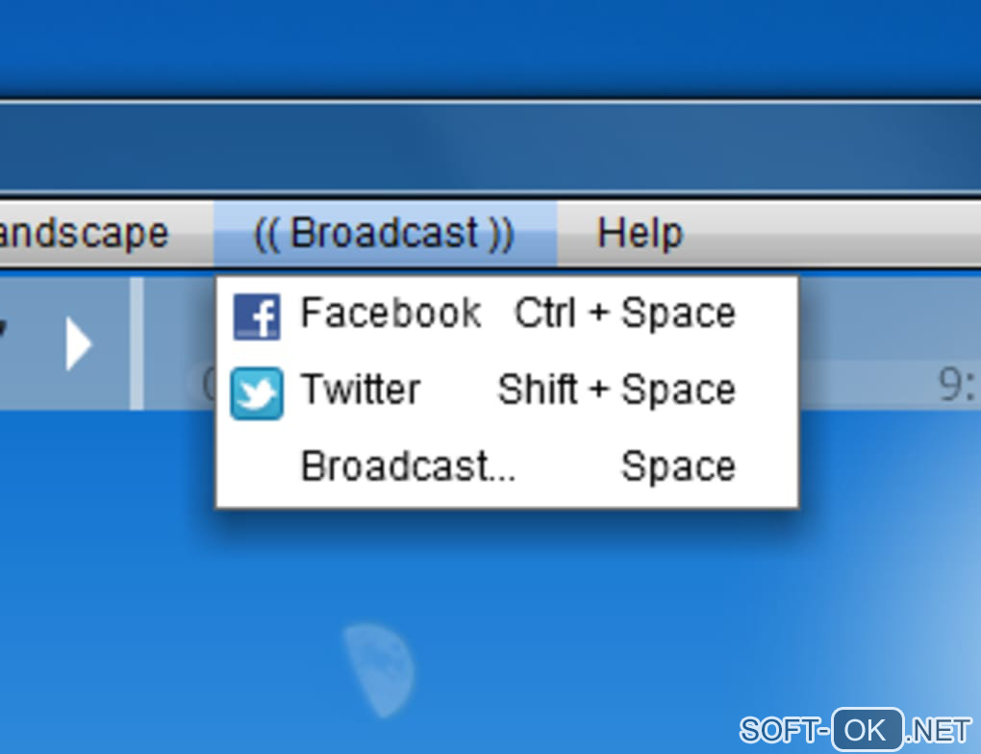Screen dimensions: 981x754
Task: Click the window title bar above the menu
Action: click(x=490, y=148)
